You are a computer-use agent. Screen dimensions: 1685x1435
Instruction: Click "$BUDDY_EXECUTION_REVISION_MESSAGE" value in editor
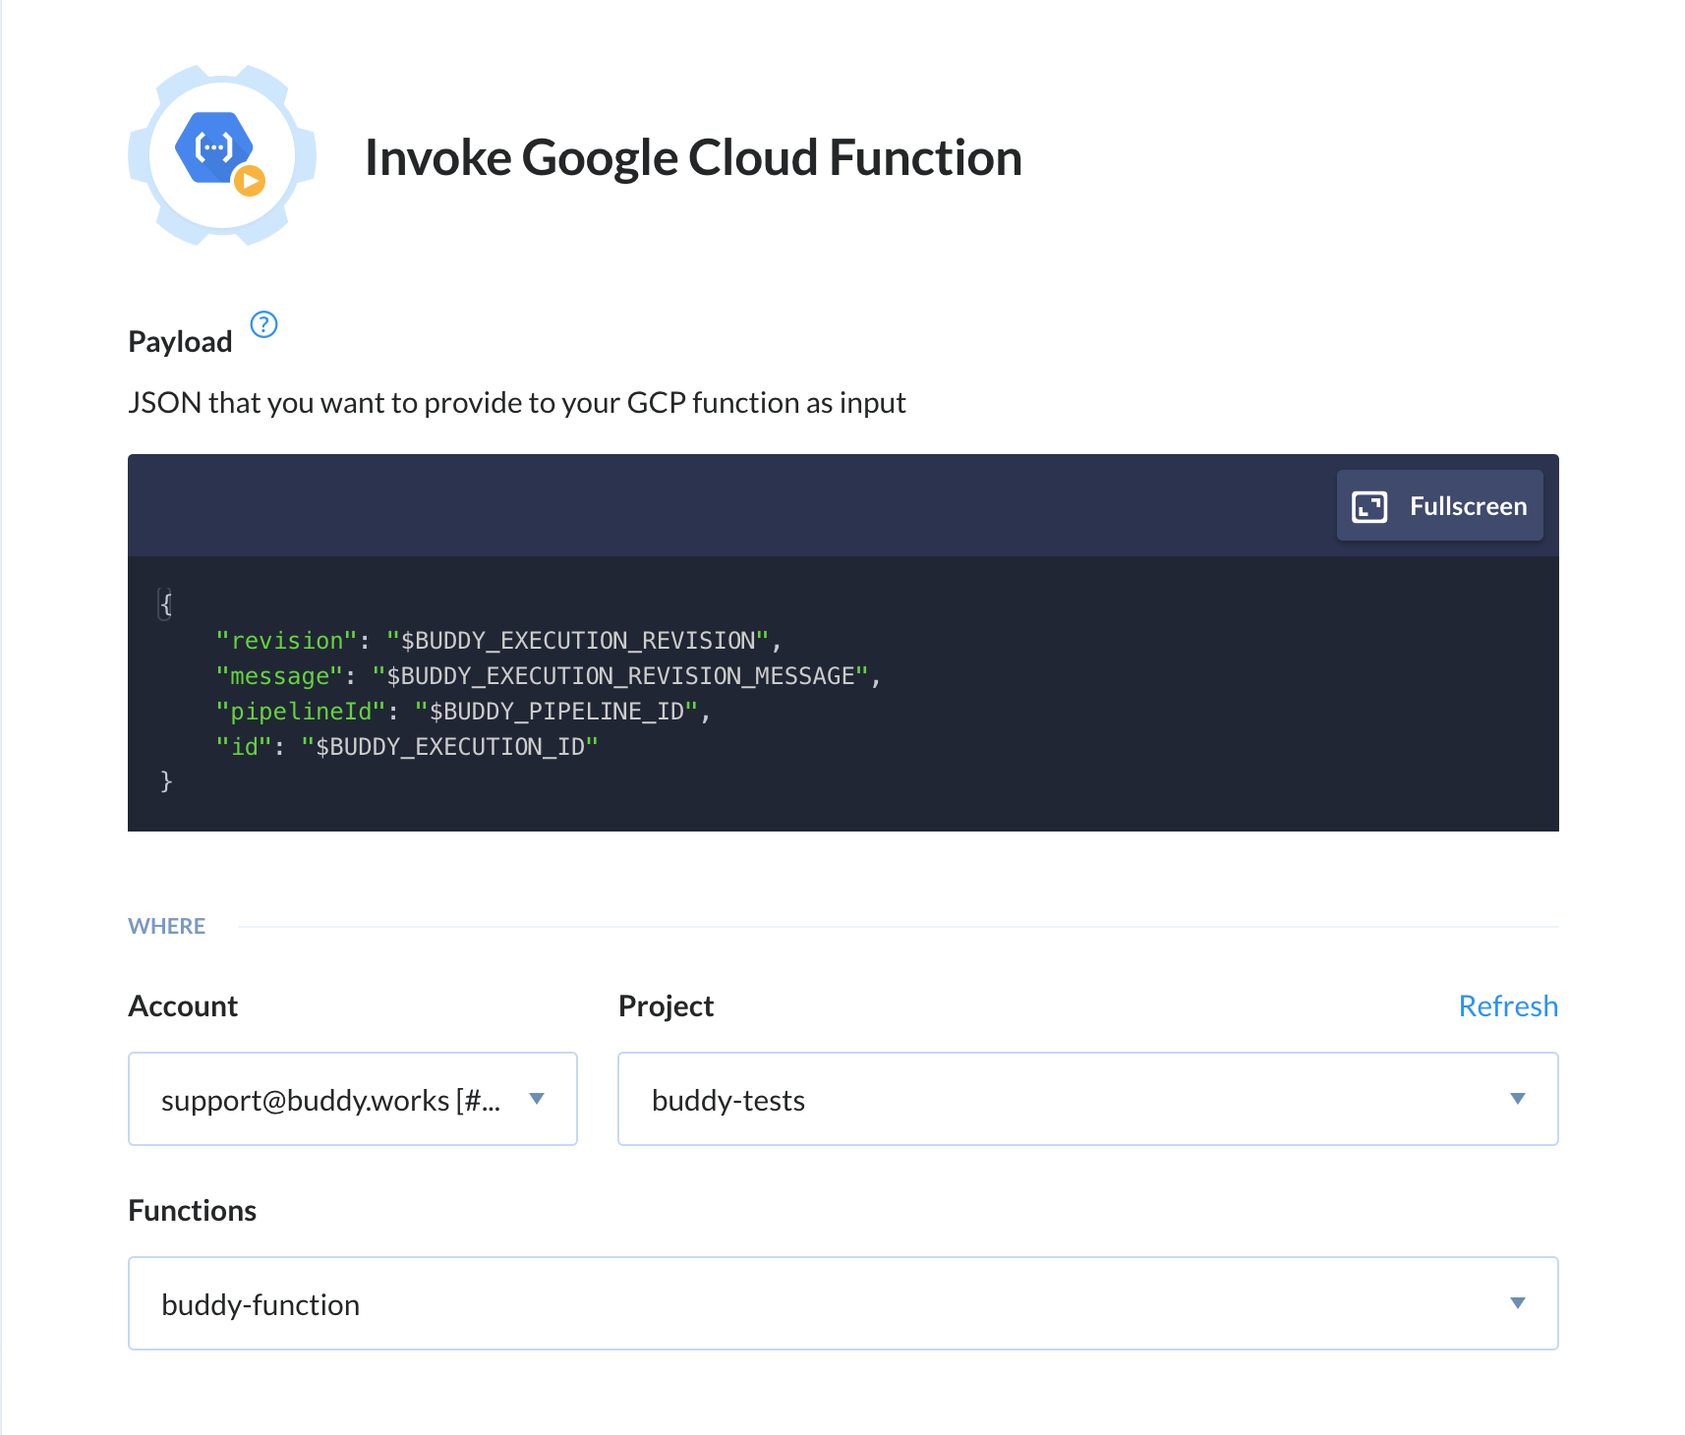point(620,676)
